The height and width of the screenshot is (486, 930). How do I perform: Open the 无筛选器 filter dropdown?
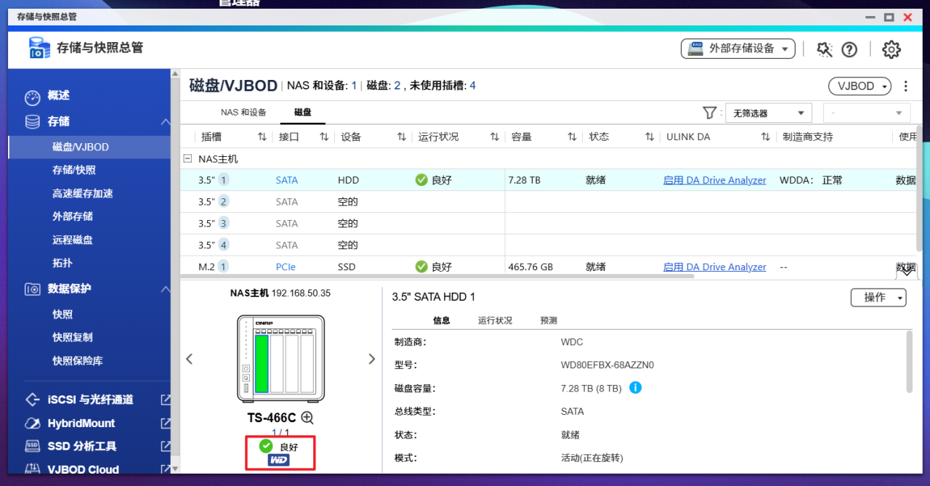pos(767,113)
